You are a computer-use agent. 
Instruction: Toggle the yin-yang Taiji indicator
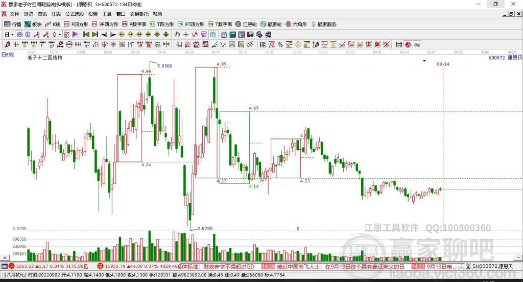(408, 45)
